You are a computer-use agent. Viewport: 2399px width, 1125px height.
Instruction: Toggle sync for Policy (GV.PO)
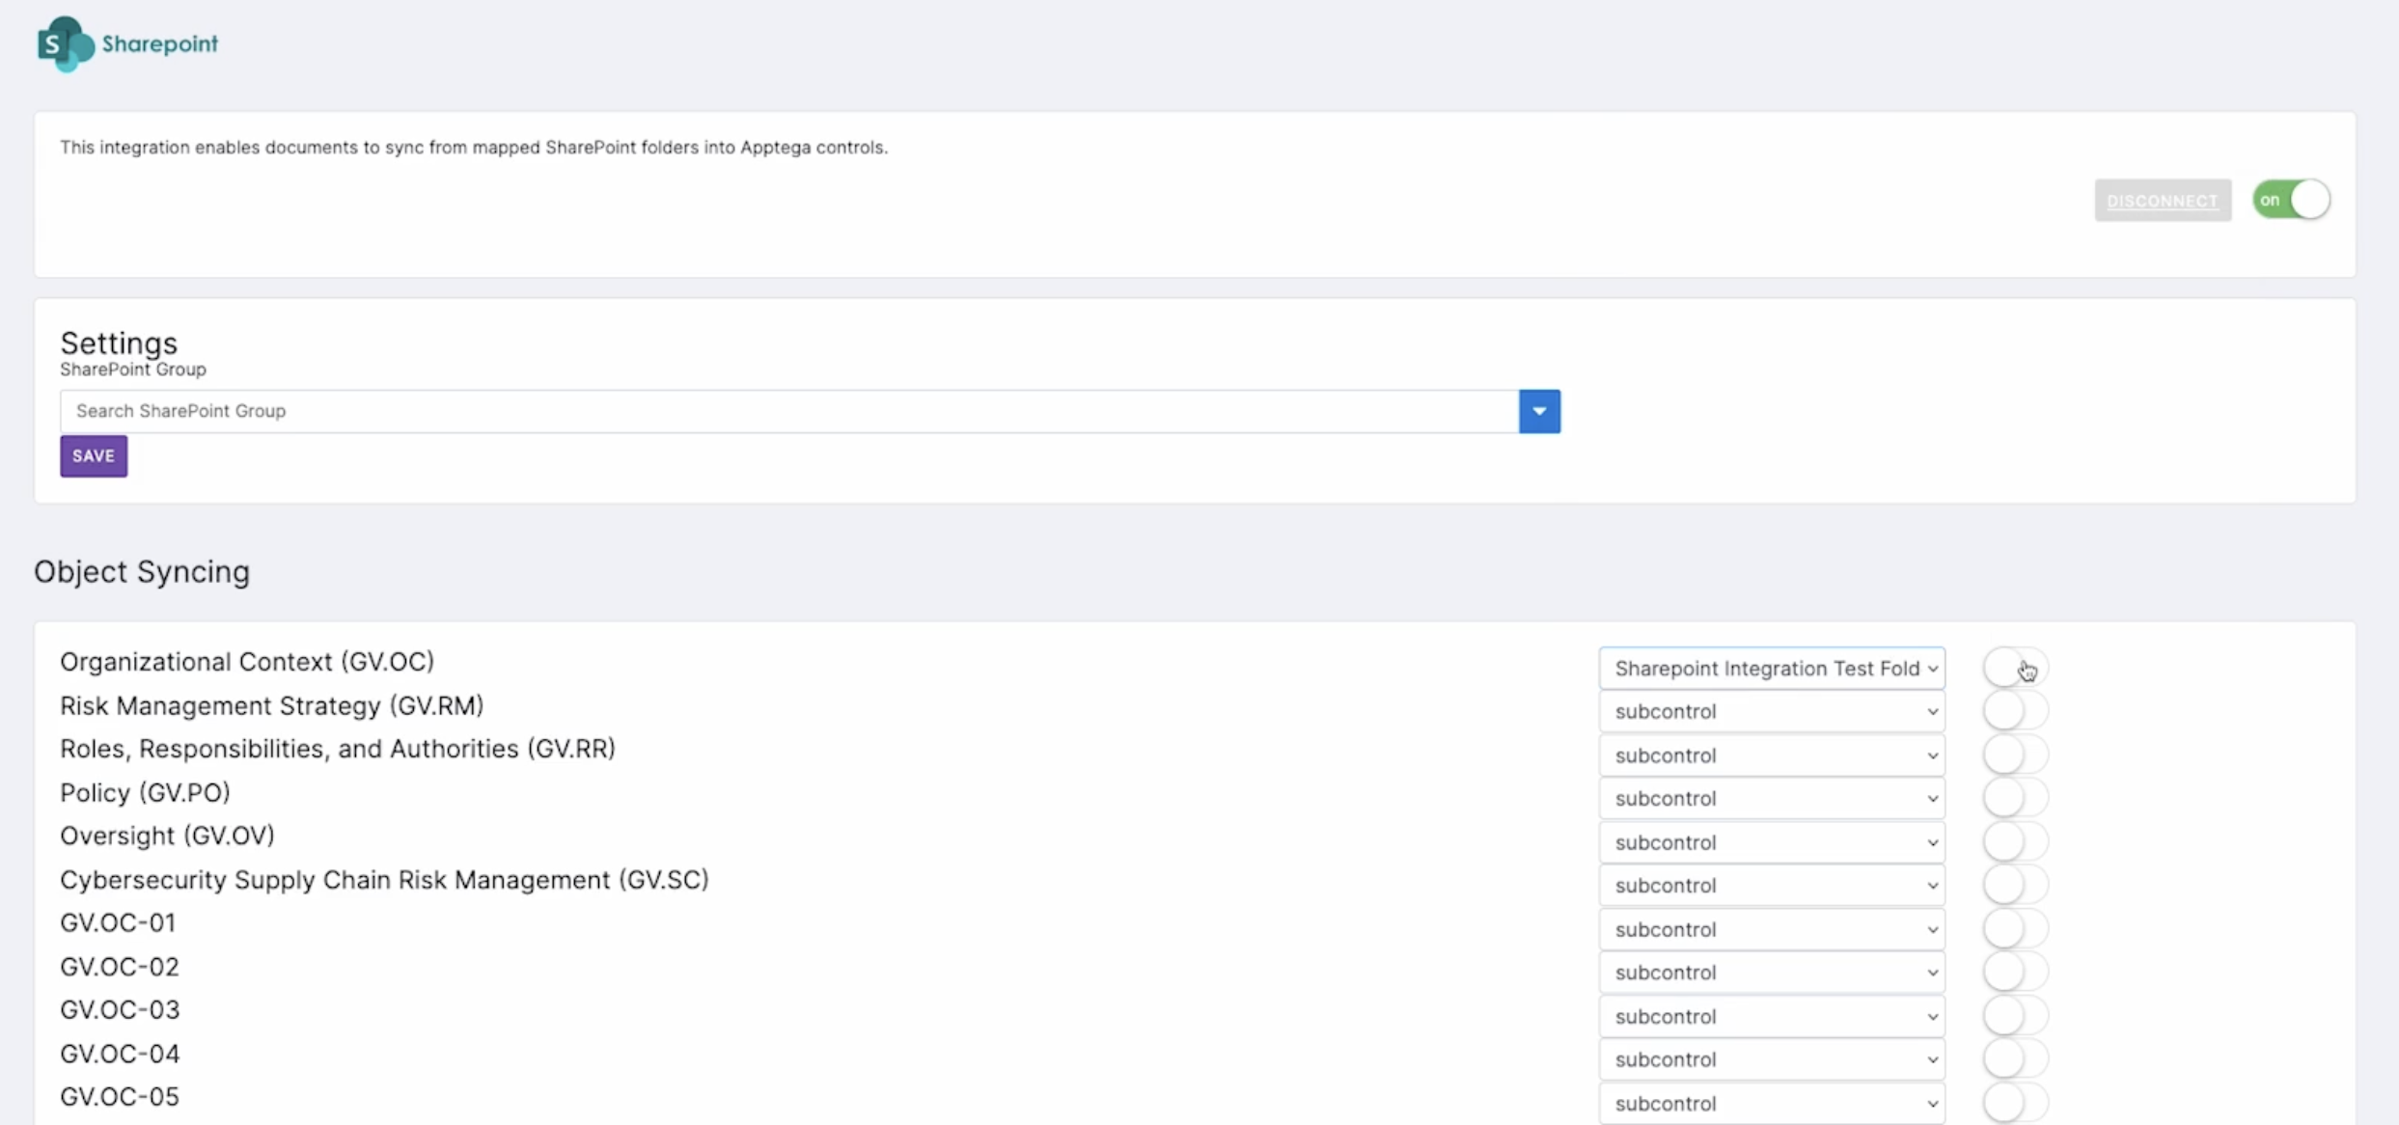2014,798
